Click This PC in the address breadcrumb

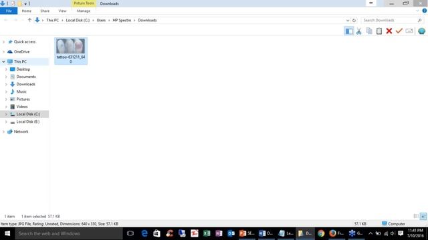tap(52, 20)
